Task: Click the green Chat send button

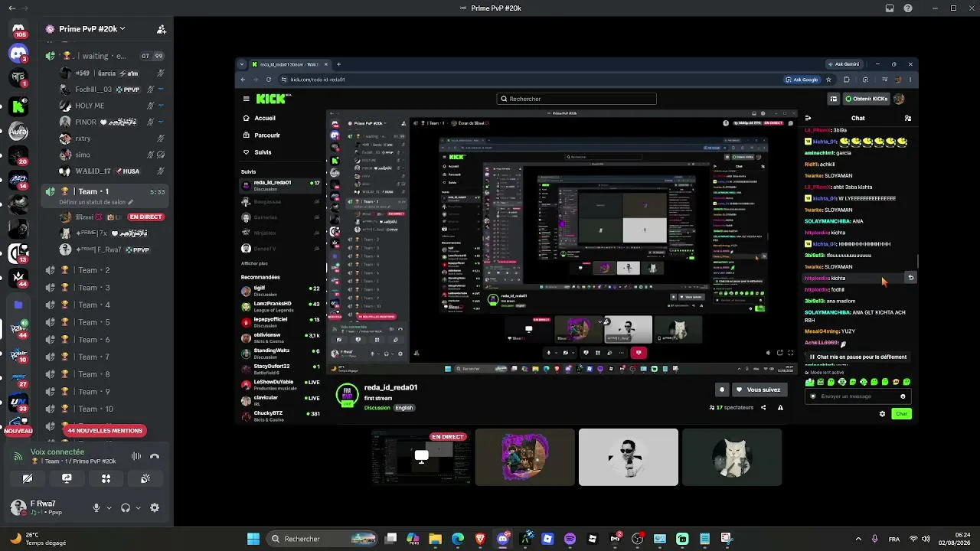Action: pos(901,414)
